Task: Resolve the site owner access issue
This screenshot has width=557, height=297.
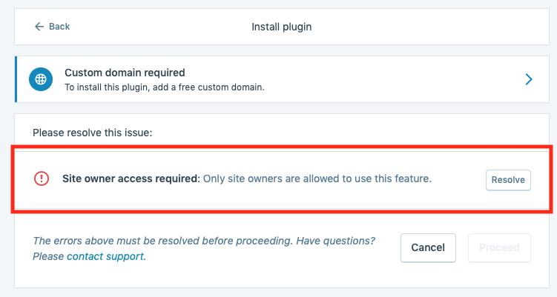Action: point(508,180)
